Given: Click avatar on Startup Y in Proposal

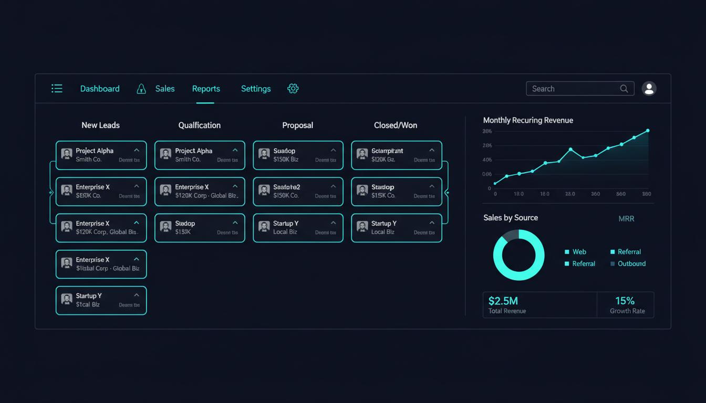Looking at the screenshot, I should tap(264, 227).
